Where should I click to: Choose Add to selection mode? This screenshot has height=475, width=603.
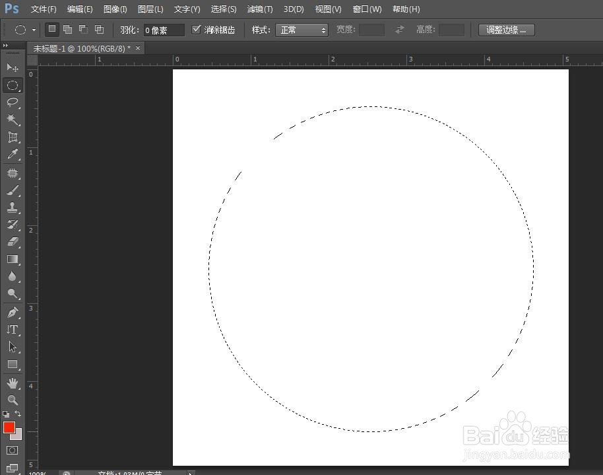[x=68, y=29]
